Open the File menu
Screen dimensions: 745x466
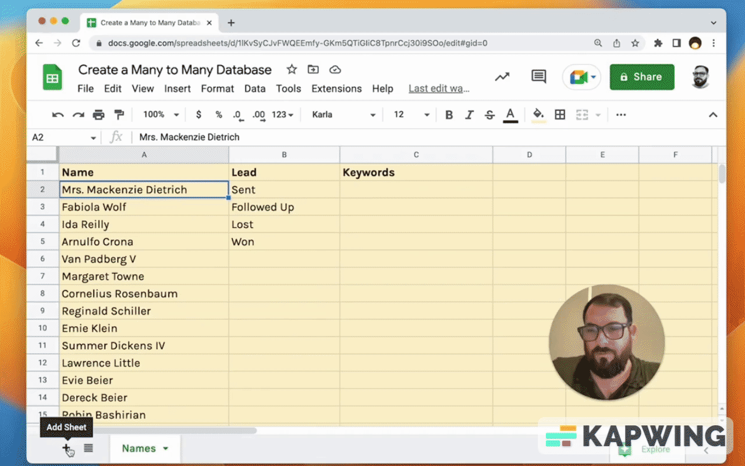click(86, 89)
